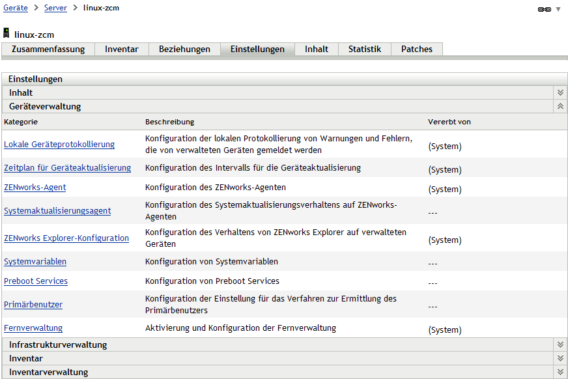Image resolution: width=568 pixels, height=379 pixels.
Task: Open the Inventar tab
Action: 122,49
